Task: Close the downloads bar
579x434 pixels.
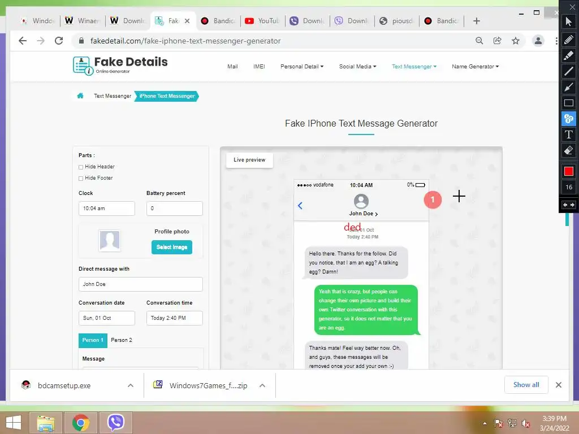Action: 559,385
